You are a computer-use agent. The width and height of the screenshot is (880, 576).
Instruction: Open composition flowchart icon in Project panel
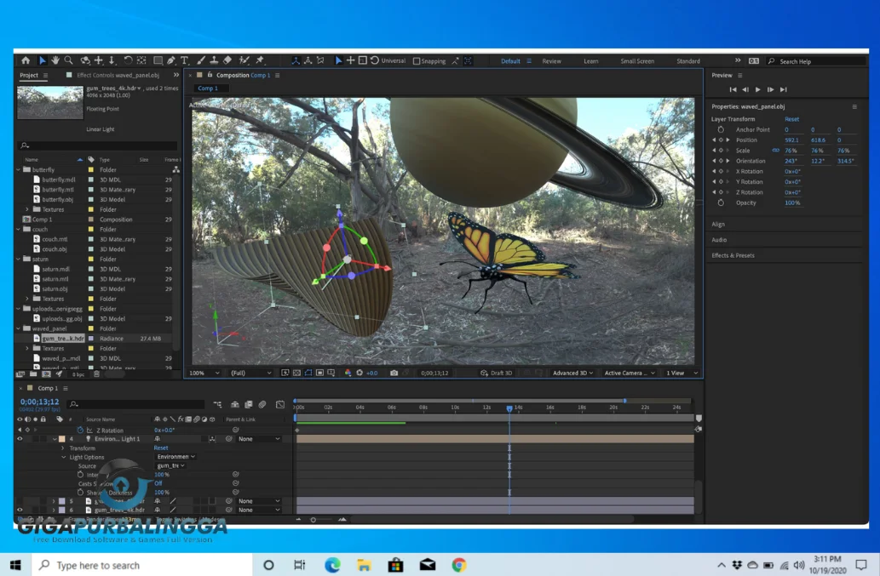[175, 169]
